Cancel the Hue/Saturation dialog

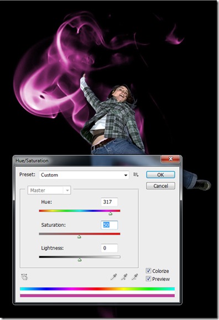[160, 186]
